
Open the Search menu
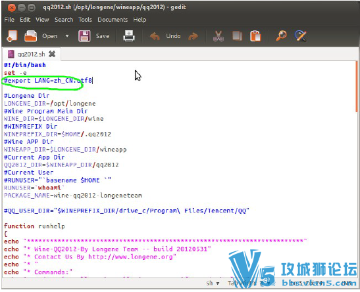click(64, 20)
